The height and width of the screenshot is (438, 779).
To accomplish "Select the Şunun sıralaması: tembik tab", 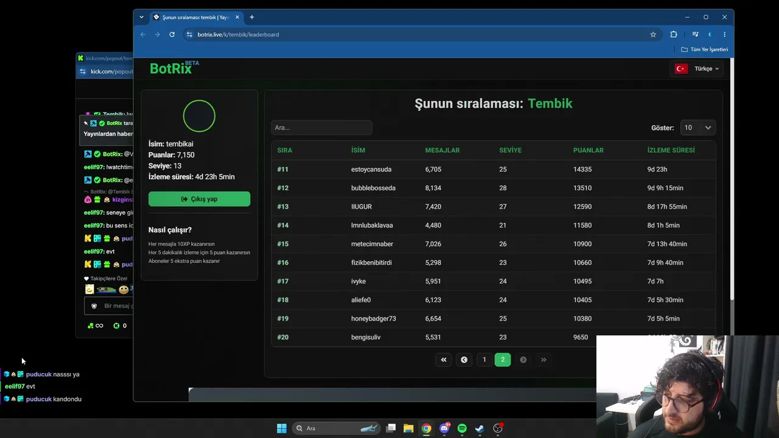I will [196, 17].
